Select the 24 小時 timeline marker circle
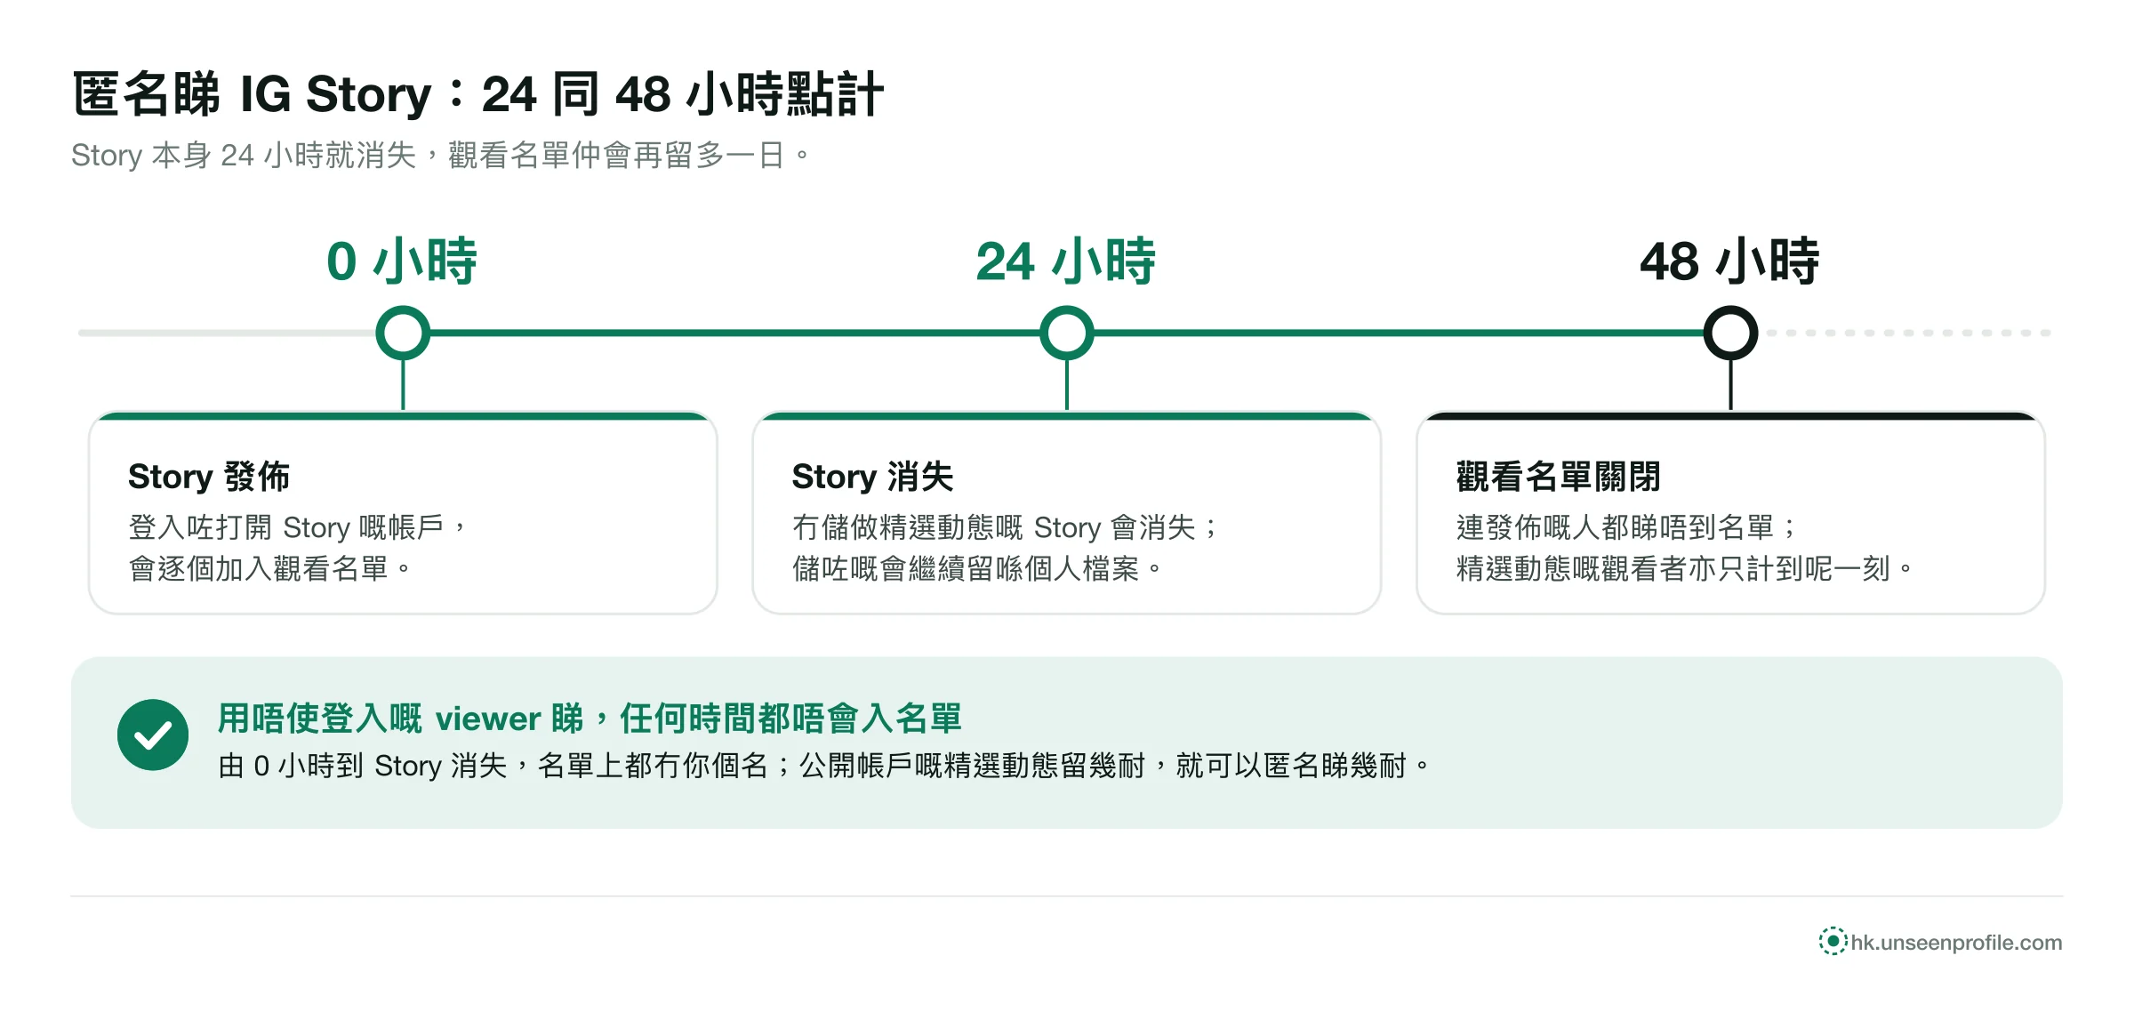 point(1067,333)
